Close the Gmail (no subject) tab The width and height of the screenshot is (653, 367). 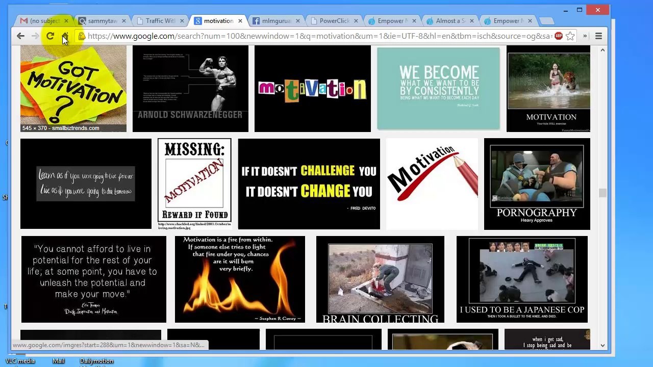pyautogui.click(x=66, y=21)
